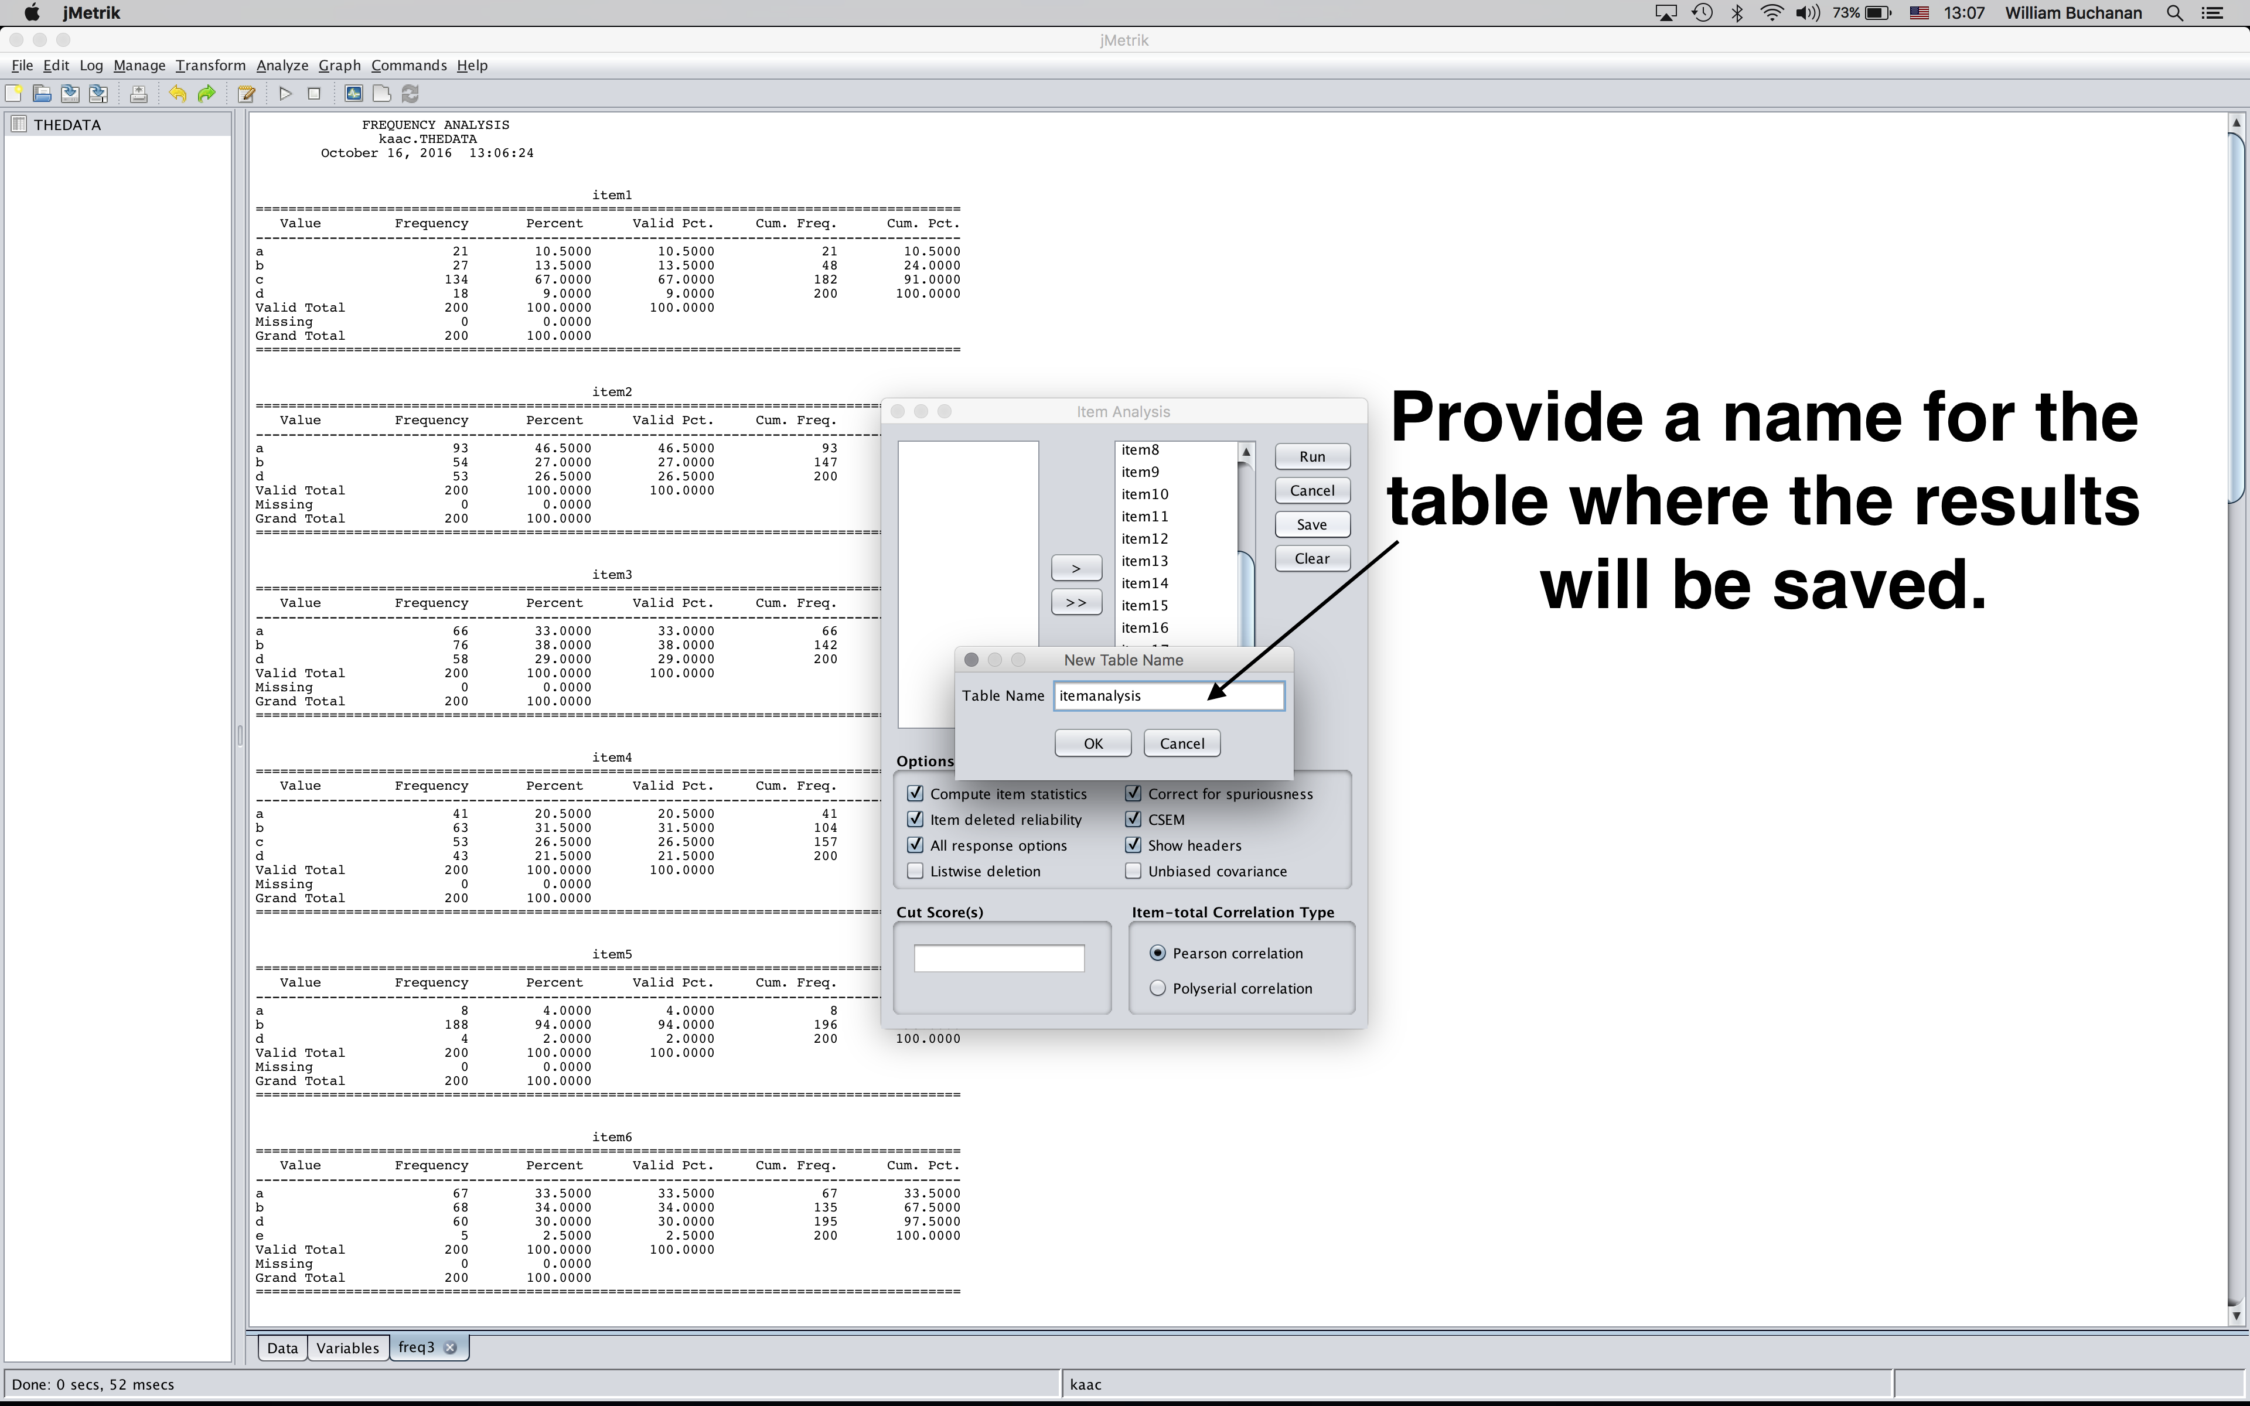Image resolution: width=2250 pixels, height=1406 pixels.
Task: Click the Bluetooth menu bar icon
Action: (1737, 13)
